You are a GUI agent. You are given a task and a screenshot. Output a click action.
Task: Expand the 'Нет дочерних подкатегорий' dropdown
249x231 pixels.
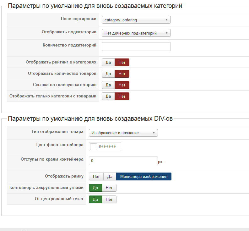point(136,33)
